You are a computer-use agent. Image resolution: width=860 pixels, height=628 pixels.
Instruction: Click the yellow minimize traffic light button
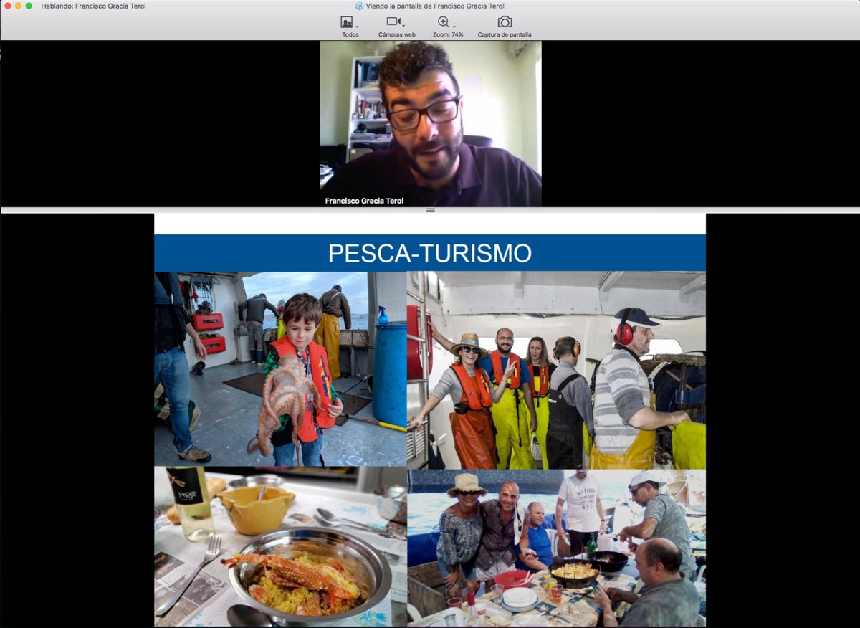pyautogui.click(x=18, y=6)
